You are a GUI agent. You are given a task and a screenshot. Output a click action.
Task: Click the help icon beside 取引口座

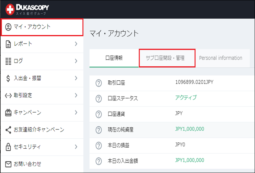(99, 83)
